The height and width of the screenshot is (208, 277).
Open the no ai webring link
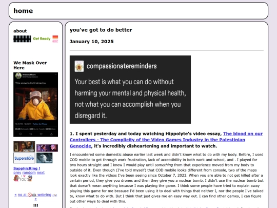click(34, 195)
